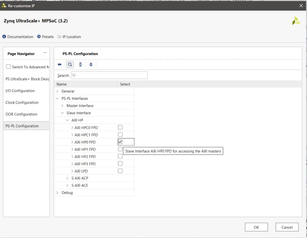Expand the Debug tree node

tap(58, 193)
